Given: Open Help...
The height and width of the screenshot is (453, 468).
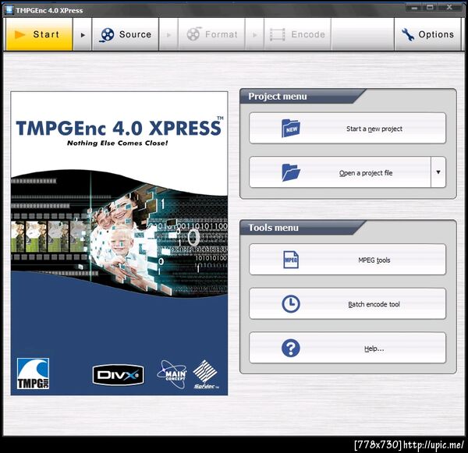Looking at the screenshot, I should pos(347,348).
